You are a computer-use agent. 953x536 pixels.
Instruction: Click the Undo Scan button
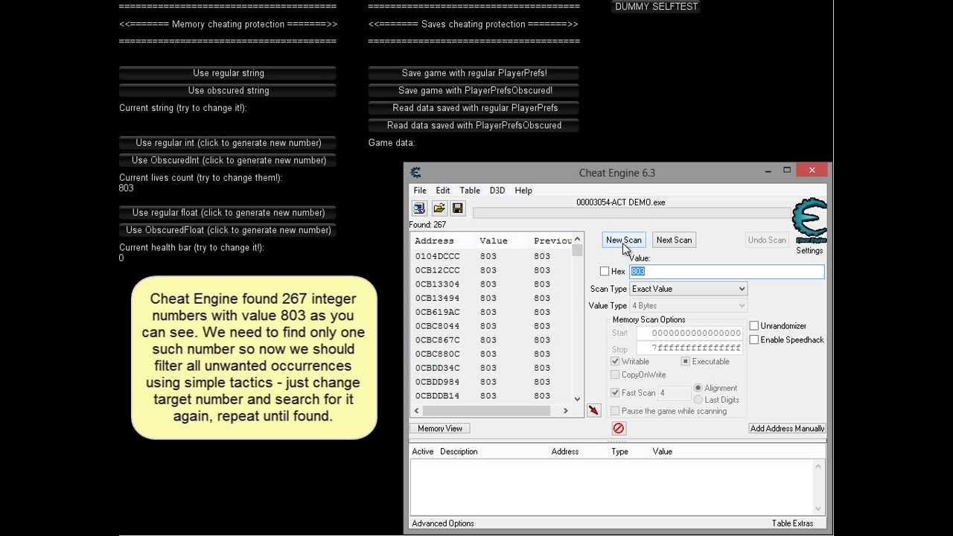point(767,240)
